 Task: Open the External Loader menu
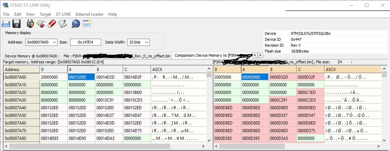pyautogui.click(x=89, y=14)
